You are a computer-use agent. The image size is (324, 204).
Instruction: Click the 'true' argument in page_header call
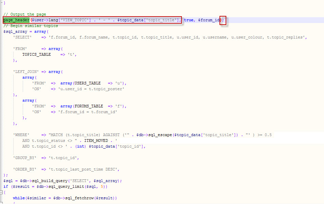tap(189, 20)
